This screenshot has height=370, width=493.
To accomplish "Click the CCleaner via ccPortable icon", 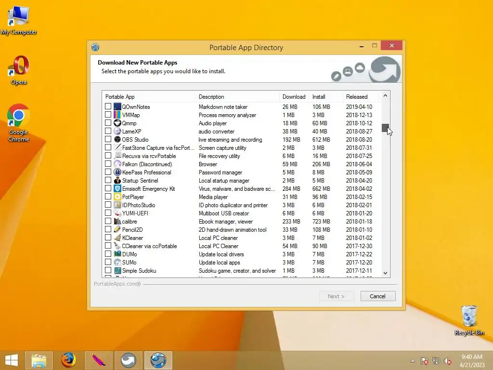I will click(117, 246).
